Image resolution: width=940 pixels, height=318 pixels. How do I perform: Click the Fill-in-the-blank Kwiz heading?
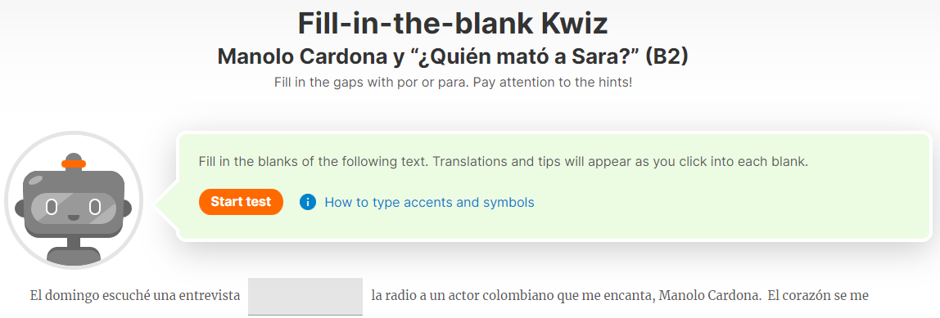pyautogui.click(x=453, y=24)
